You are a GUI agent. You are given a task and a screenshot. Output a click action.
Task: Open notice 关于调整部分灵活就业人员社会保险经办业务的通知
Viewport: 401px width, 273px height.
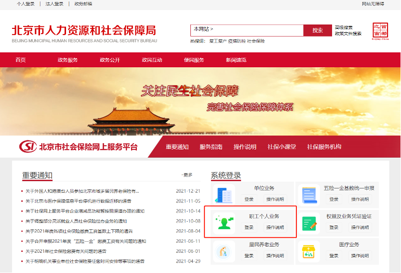pyautogui.click(x=76, y=221)
